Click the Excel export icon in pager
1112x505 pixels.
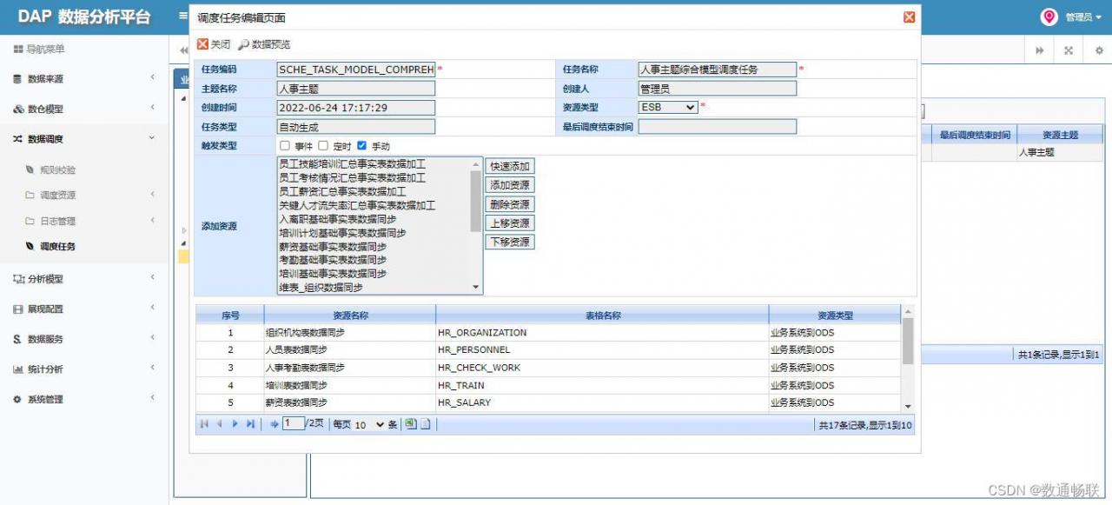coord(412,424)
